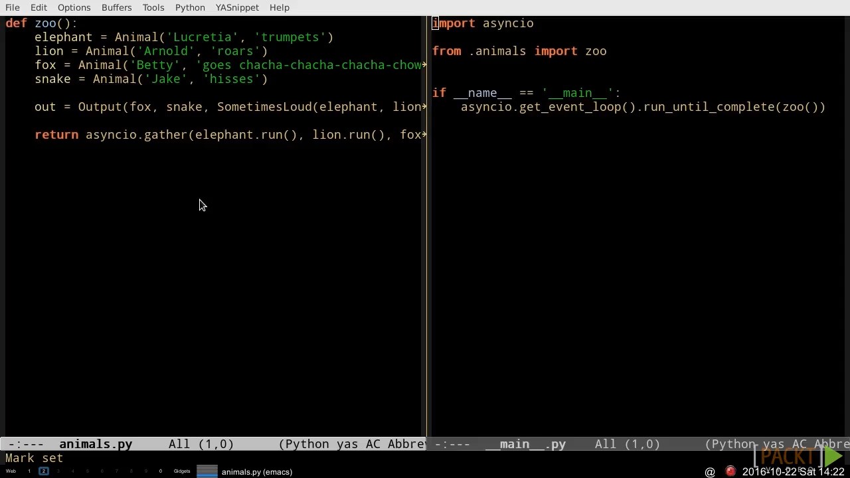Screen dimensions: 850x478
Task: Click the 'snake' variable assignment
Action: [52, 79]
